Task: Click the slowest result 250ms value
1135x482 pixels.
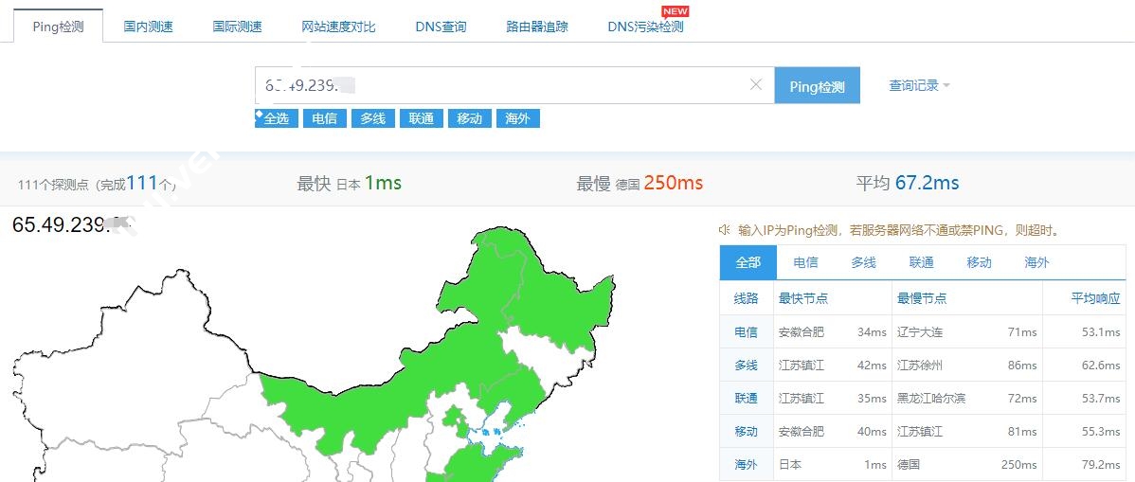Action: [674, 183]
